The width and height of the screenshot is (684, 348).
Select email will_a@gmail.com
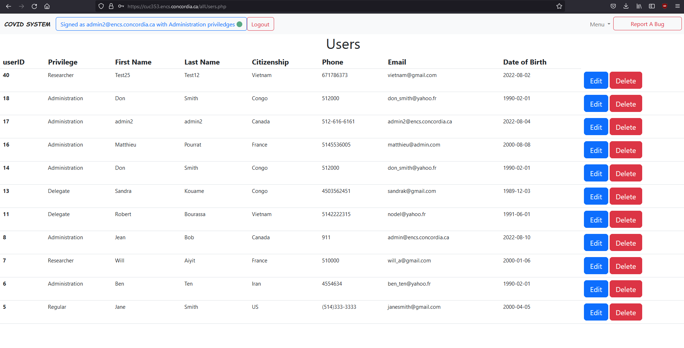[409, 261]
